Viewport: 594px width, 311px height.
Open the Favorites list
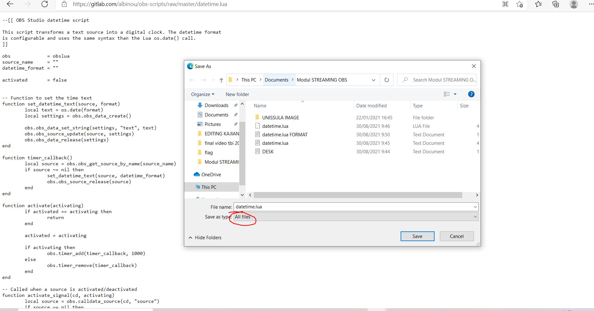point(538,4)
